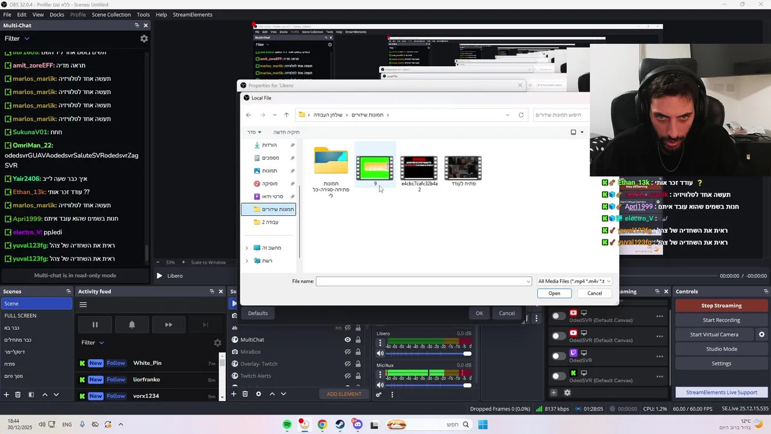The image size is (771, 434).
Task: Open view options dropdown in file dialog
Action: coord(581,132)
